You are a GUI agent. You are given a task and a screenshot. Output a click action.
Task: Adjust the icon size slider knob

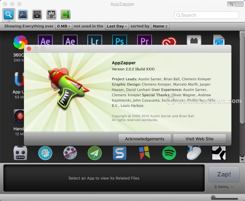(x=213, y=197)
